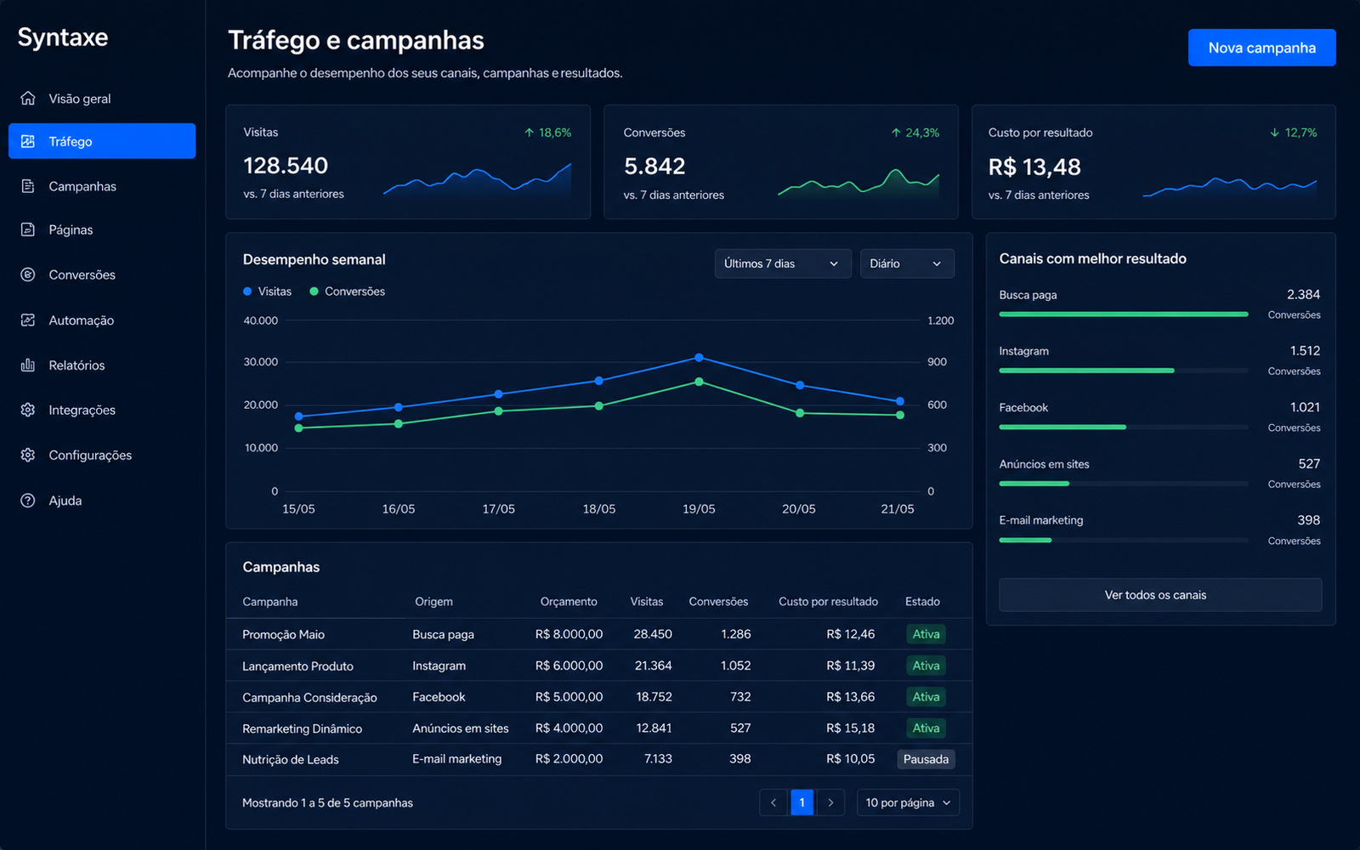Open the Últimos 7 dias dropdown
Viewport: 1360px width, 850px height.
click(x=783, y=263)
